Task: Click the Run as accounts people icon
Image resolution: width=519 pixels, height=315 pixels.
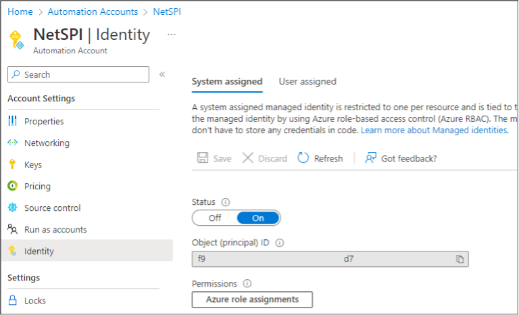Action: click(x=12, y=229)
